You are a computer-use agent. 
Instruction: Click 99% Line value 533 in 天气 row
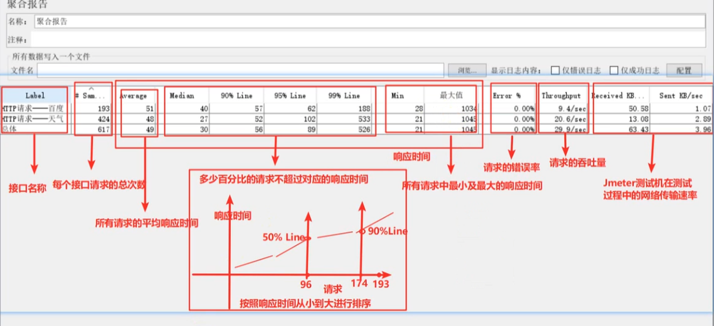pos(363,119)
